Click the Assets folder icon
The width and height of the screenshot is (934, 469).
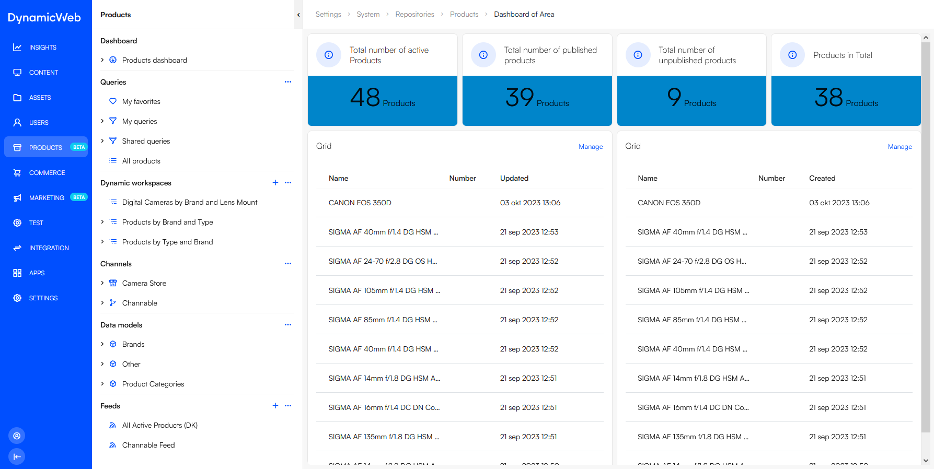(17, 98)
